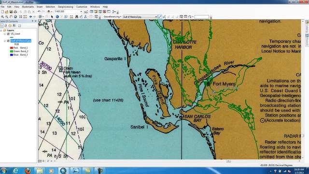Screen dimensions: 309x174
Task: Create a new map document
Action: (x=2, y=12)
